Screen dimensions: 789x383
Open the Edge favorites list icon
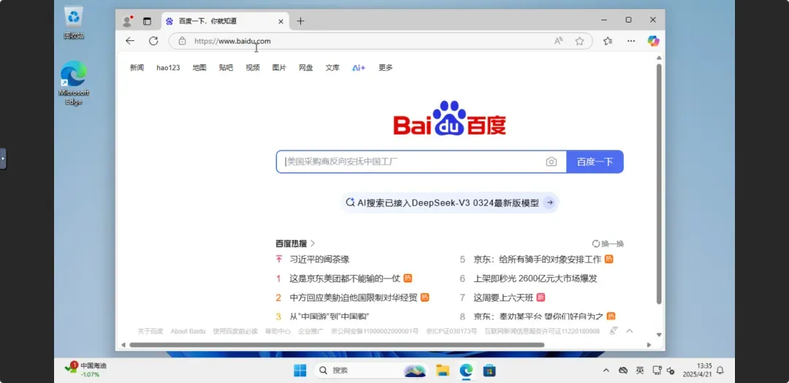click(608, 41)
